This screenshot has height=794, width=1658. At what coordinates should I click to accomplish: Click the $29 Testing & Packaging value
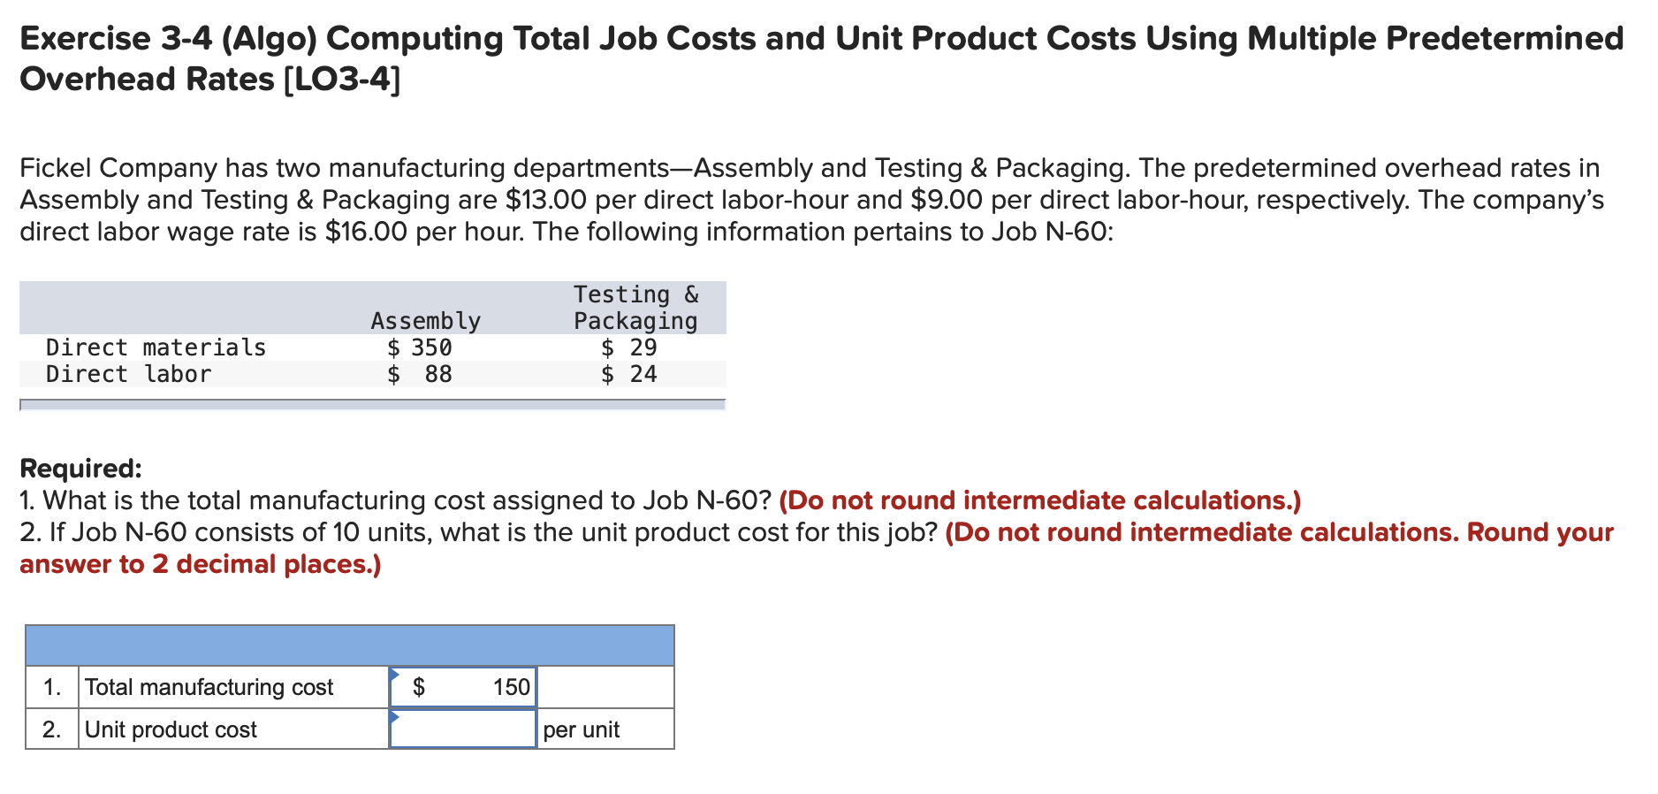point(630,347)
